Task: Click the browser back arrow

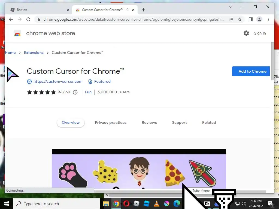Action: (11, 19)
